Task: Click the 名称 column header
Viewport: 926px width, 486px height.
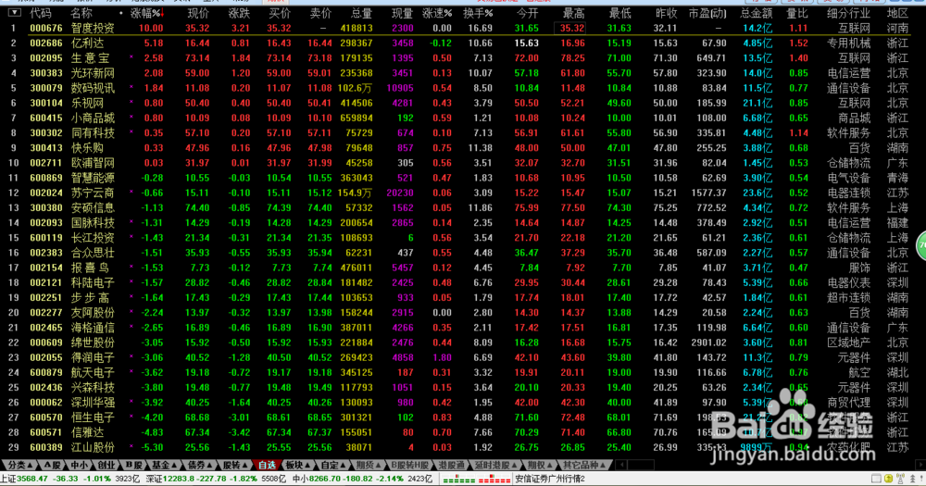Action: point(81,12)
